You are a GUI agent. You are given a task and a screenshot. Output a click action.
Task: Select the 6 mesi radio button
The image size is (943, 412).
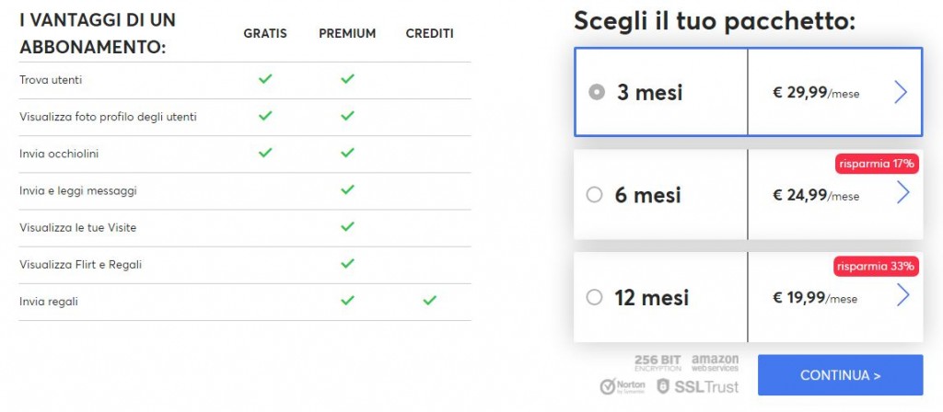tap(594, 194)
